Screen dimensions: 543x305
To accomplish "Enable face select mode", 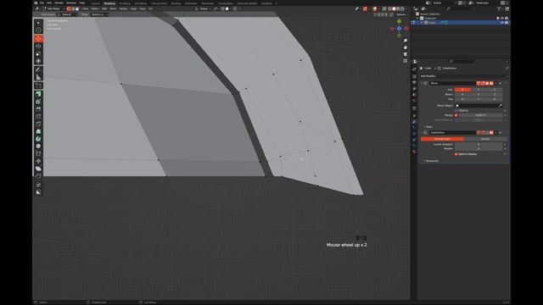I will [77, 8].
